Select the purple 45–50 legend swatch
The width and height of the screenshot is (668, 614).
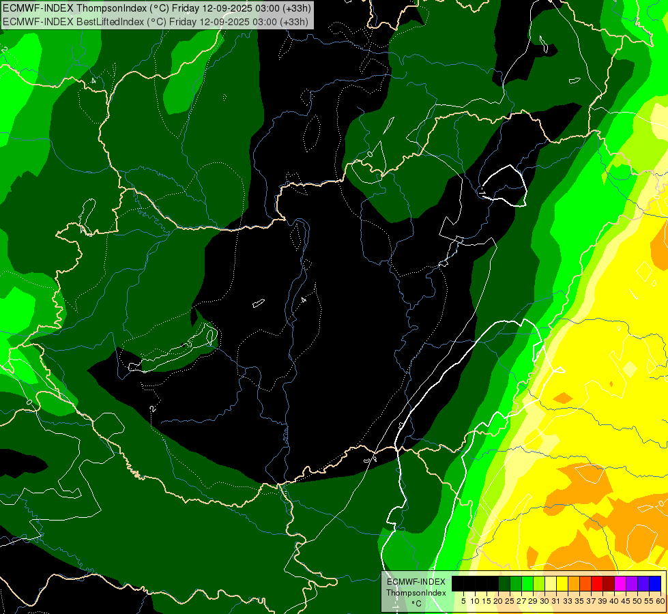click(x=631, y=583)
